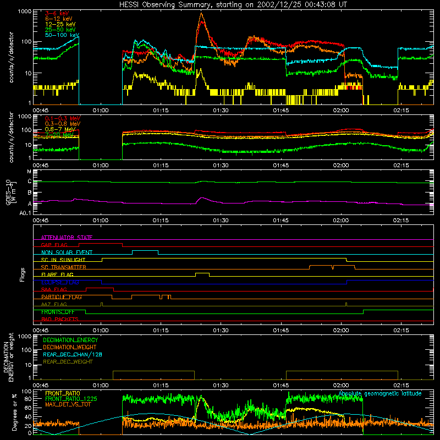The height and width of the screenshot is (440, 440).
Task: Click the FRONTS_OFF flag label
Action: point(58,312)
